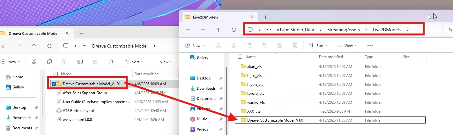The width and height of the screenshot is (453, 135).
Task: Click PC monitor icon in Dreava address bar
Action: (66, 46)
